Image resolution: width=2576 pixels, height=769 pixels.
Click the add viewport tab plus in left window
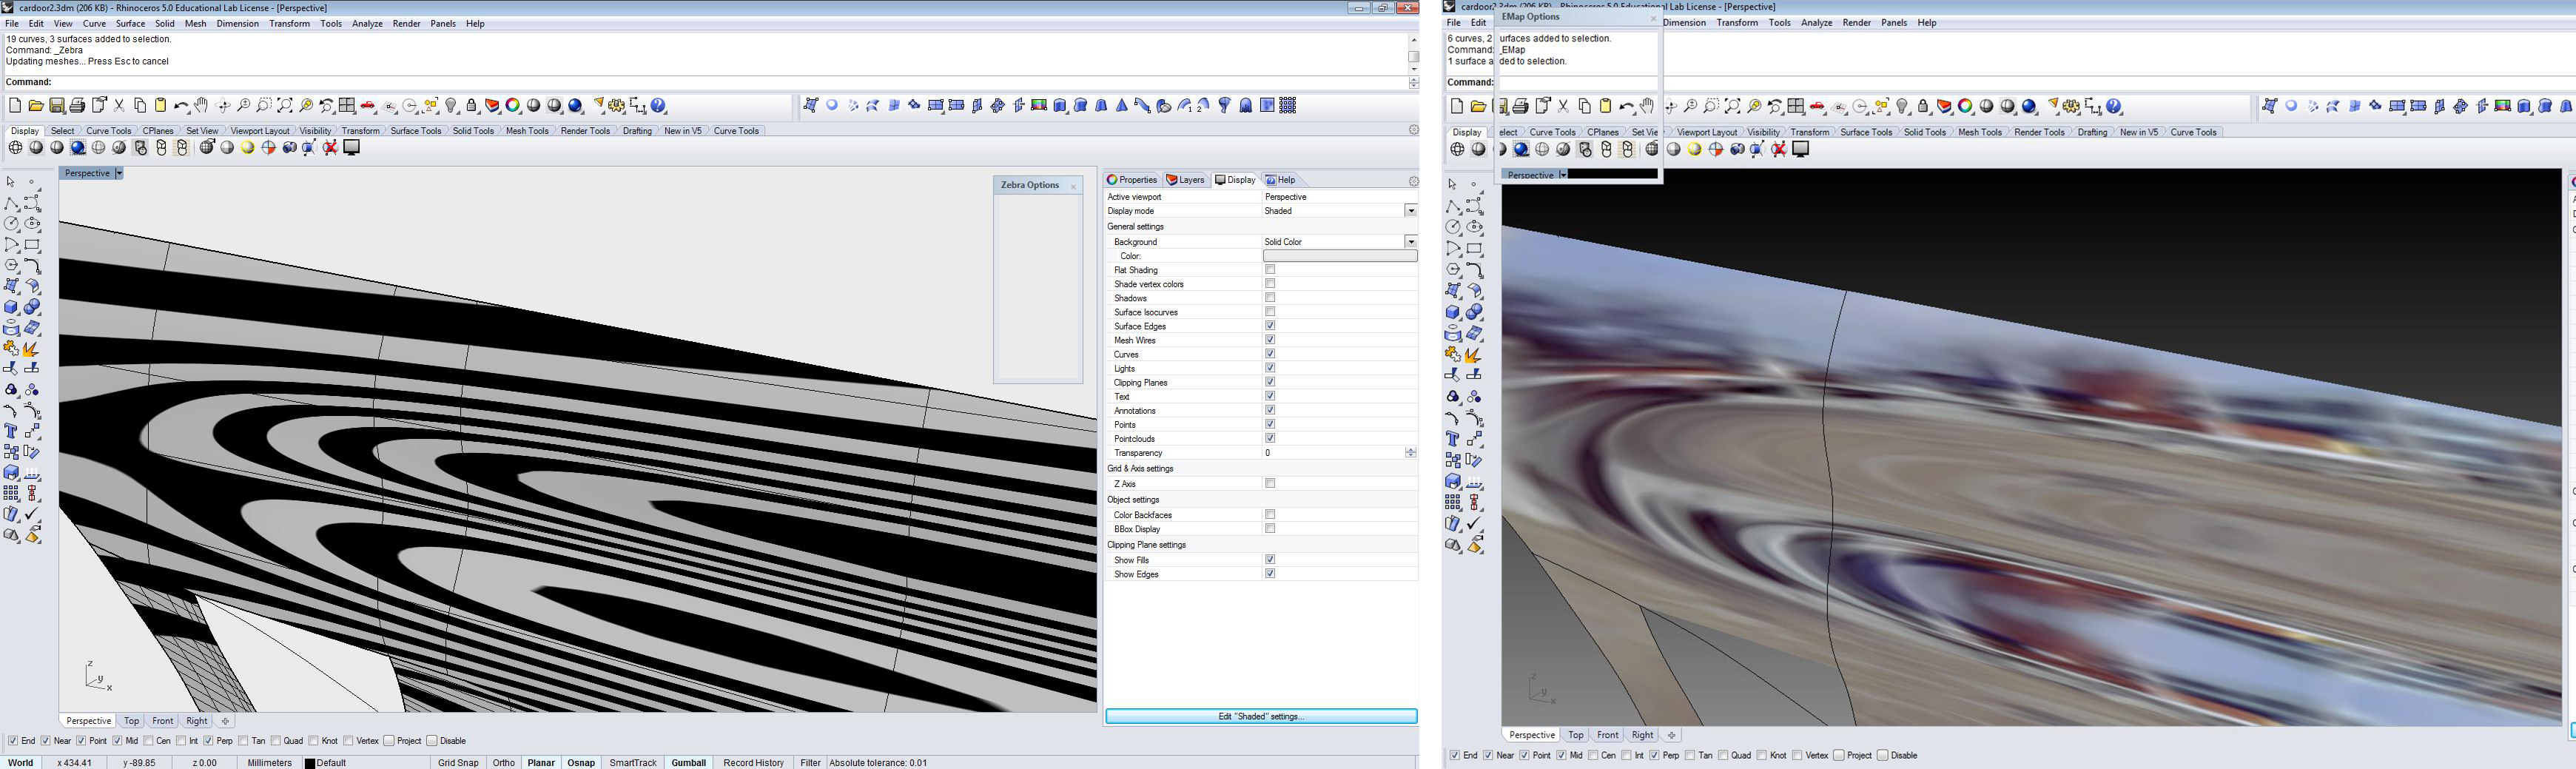coord(225,721)
